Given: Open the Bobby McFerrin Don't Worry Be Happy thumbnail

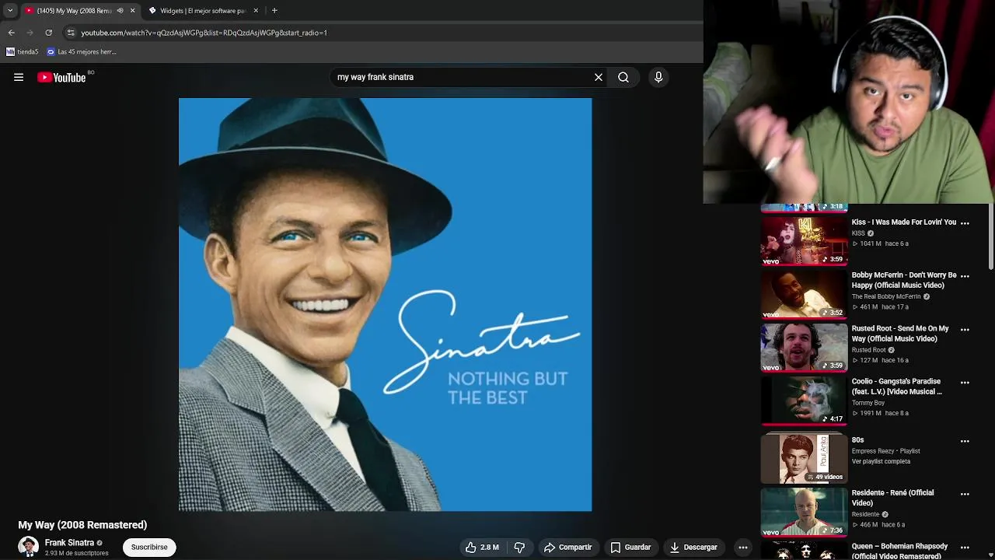Looking at the screenshot, I should (804, 294).
